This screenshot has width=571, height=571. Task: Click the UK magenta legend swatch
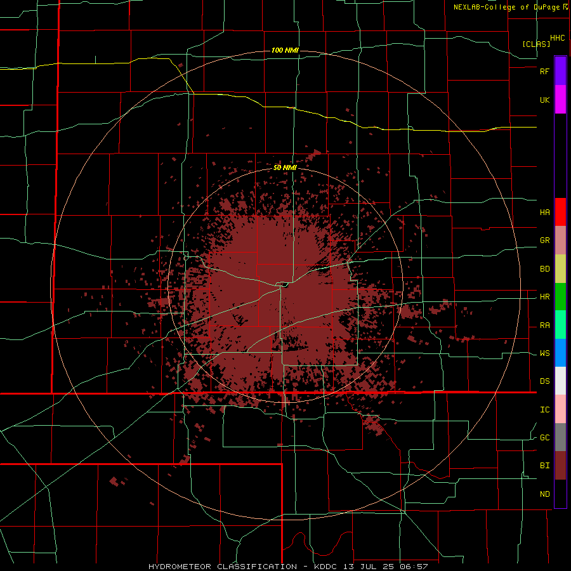560,100
